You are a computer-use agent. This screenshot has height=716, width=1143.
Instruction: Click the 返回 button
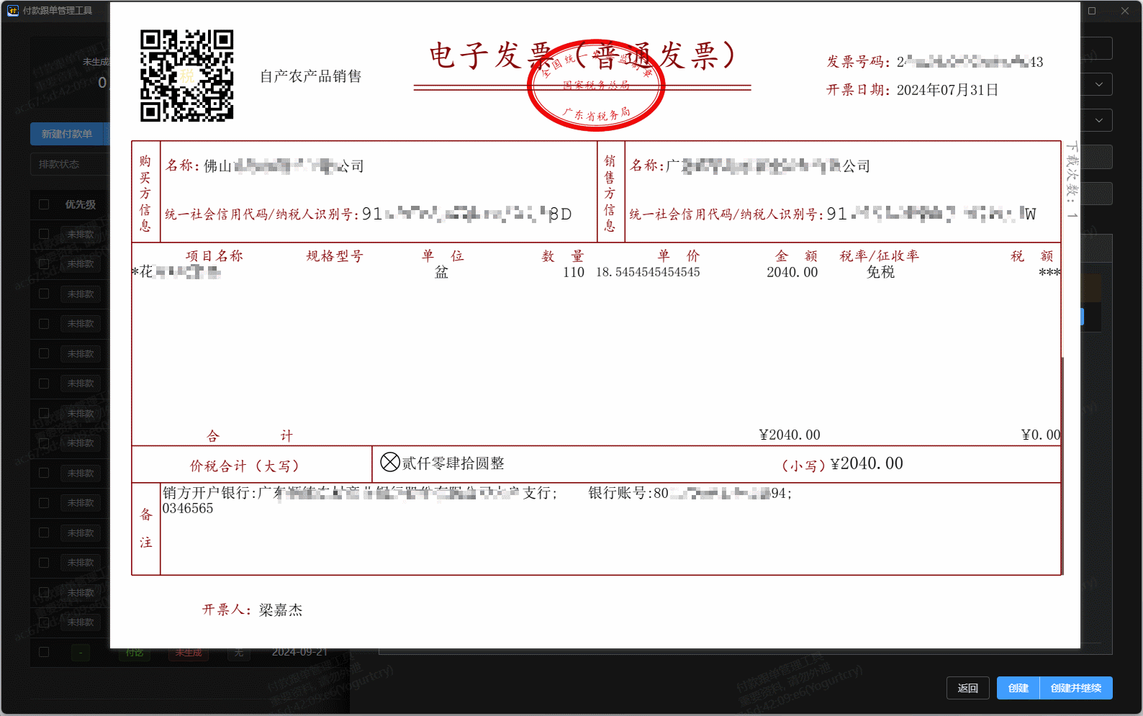point(967,688)
